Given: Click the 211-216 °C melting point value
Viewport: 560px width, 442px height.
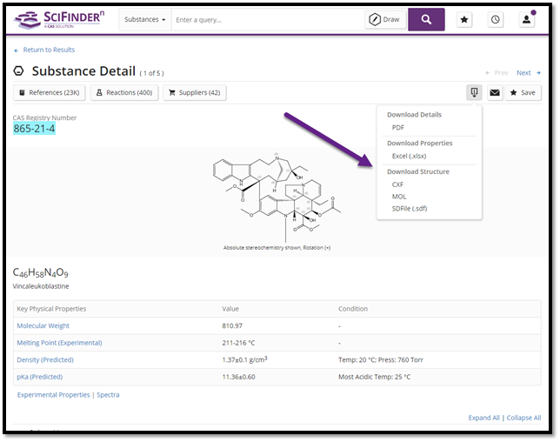Looking at the screenshot, I should click(238, 343).
